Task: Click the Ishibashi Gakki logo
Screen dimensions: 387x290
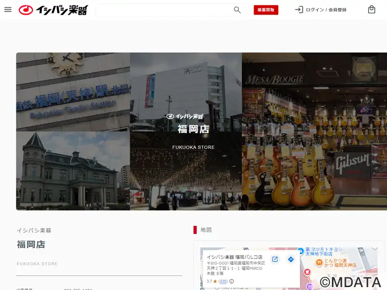Action: click(x=53, y=10)
